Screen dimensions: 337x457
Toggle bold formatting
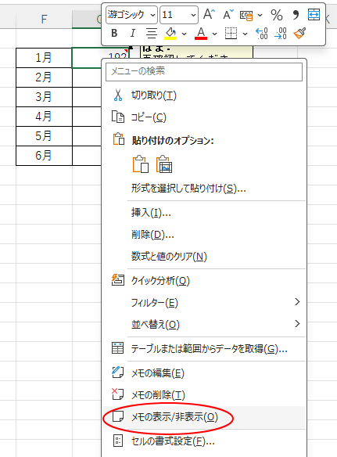(x=114, y=33)
